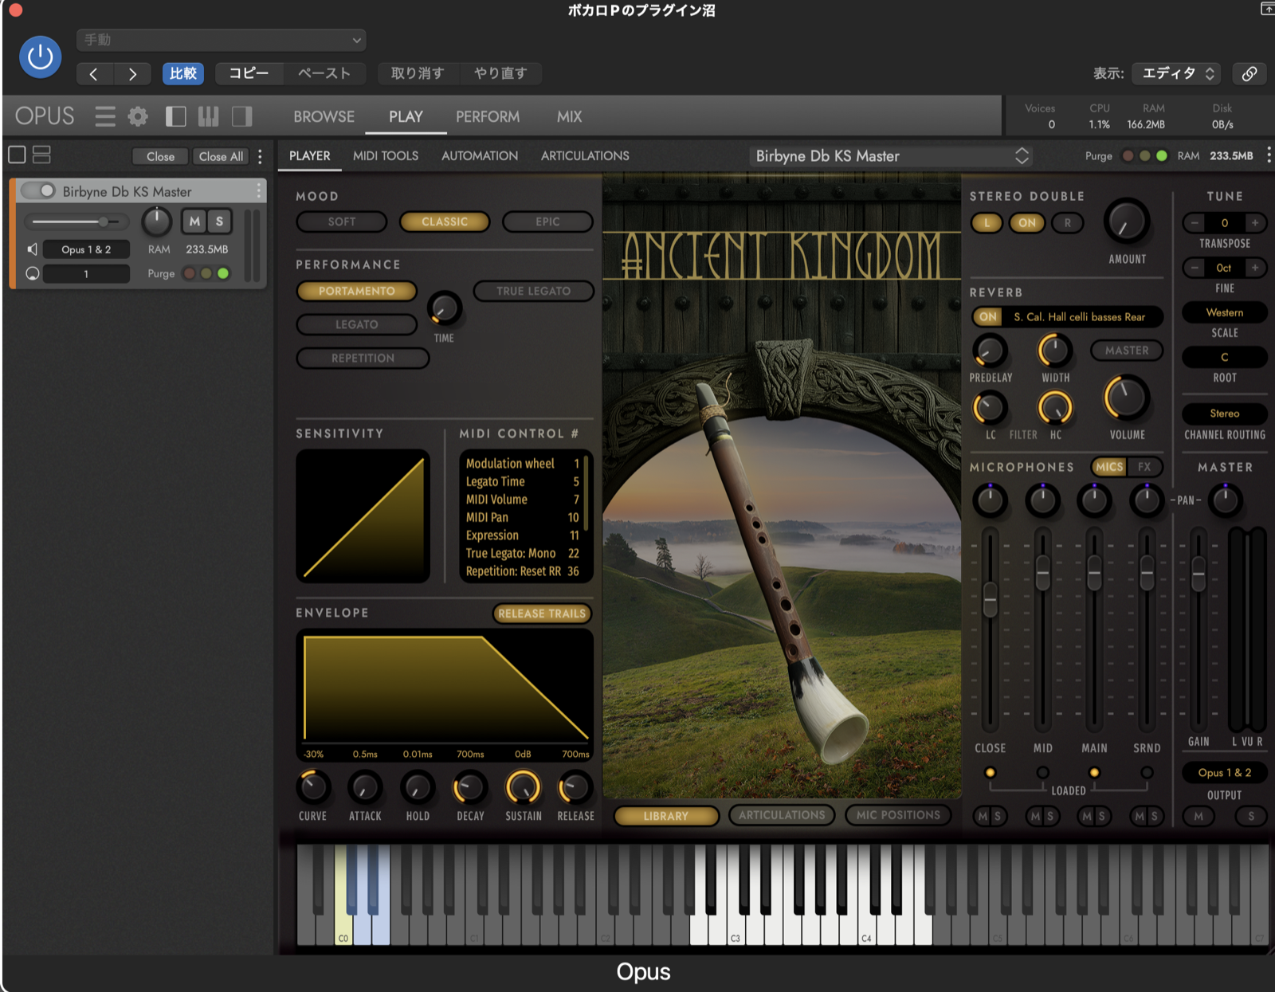Open Birbyne Db KS Master instrument selector
This screenshot has width=1275, height=992.
tap(891, 156)
